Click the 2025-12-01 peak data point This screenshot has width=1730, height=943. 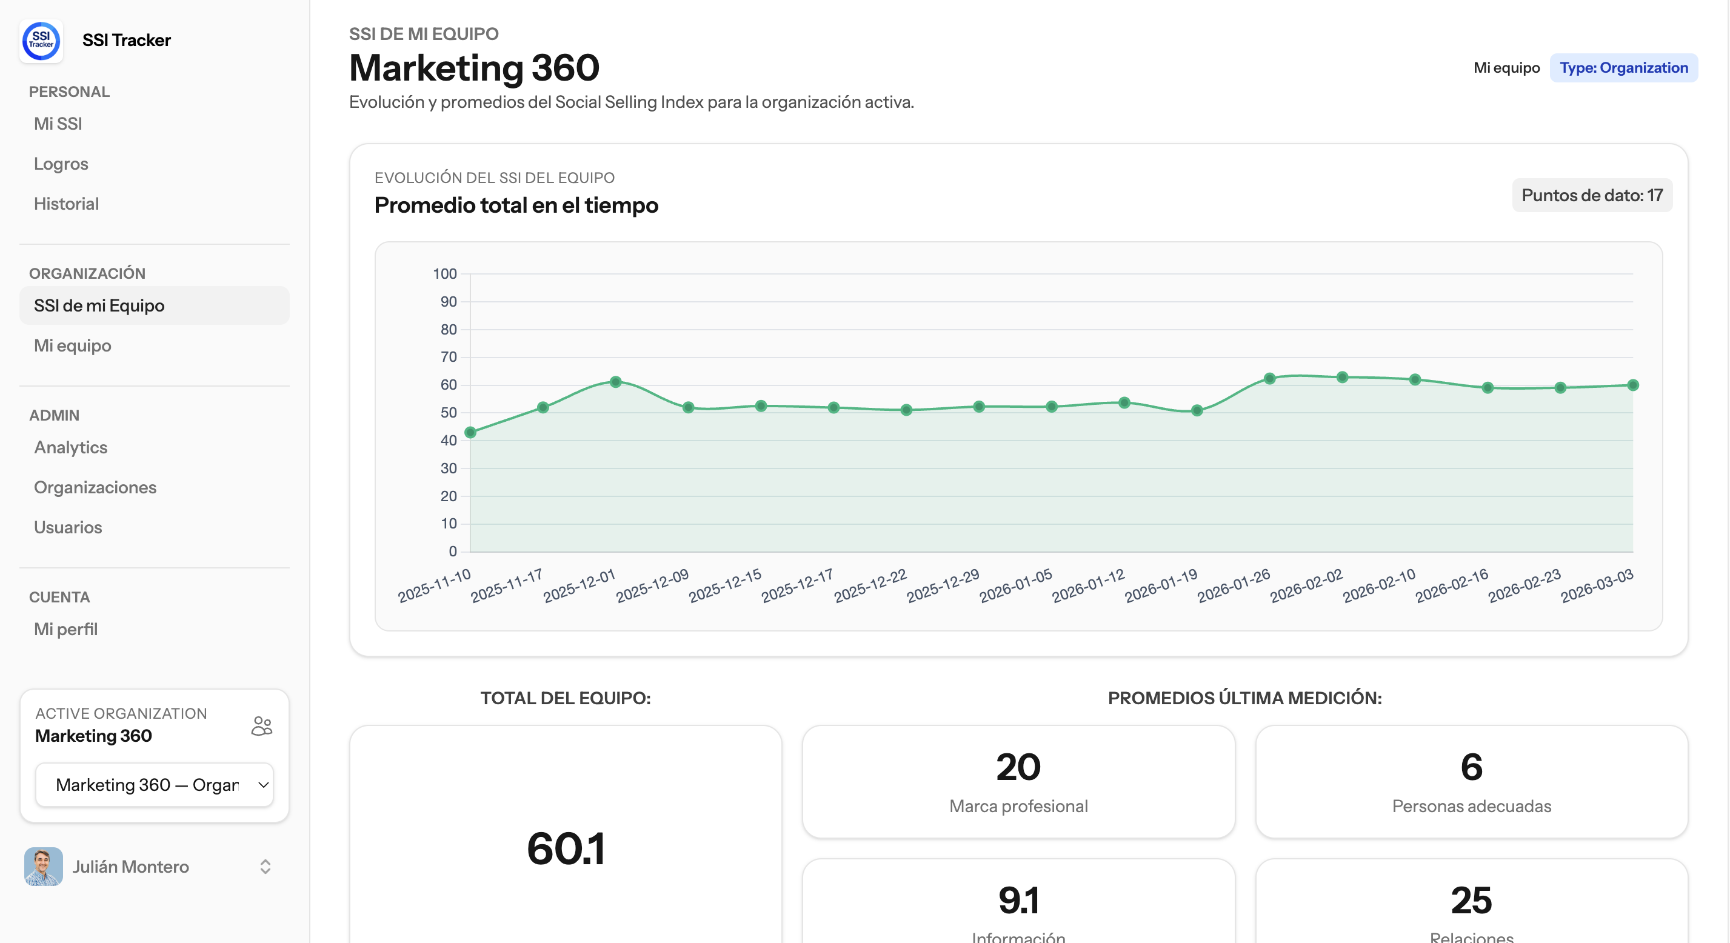coord(615,381)
